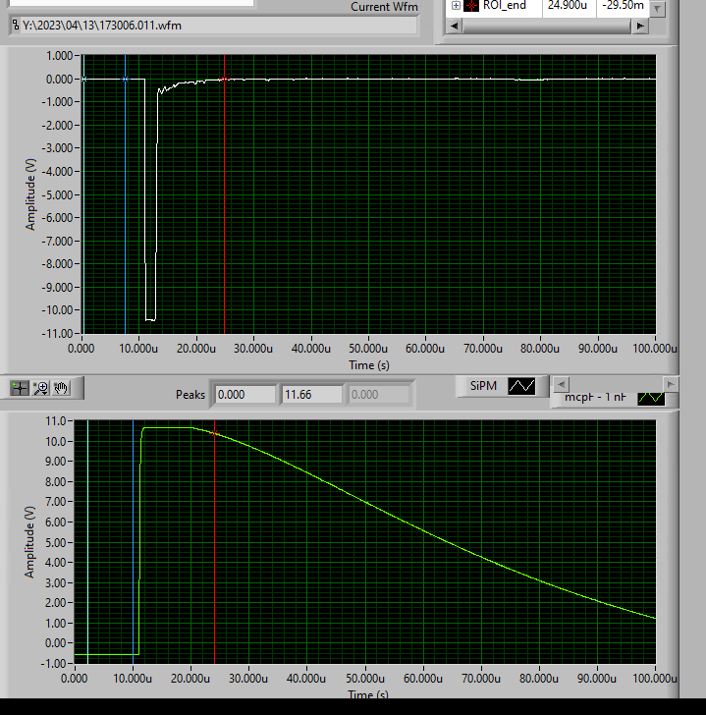The image size is (706, 715).
Task: Click the top graph Amplitude (V) axis label
Action: pyautogui.click(x=30, y=194)
